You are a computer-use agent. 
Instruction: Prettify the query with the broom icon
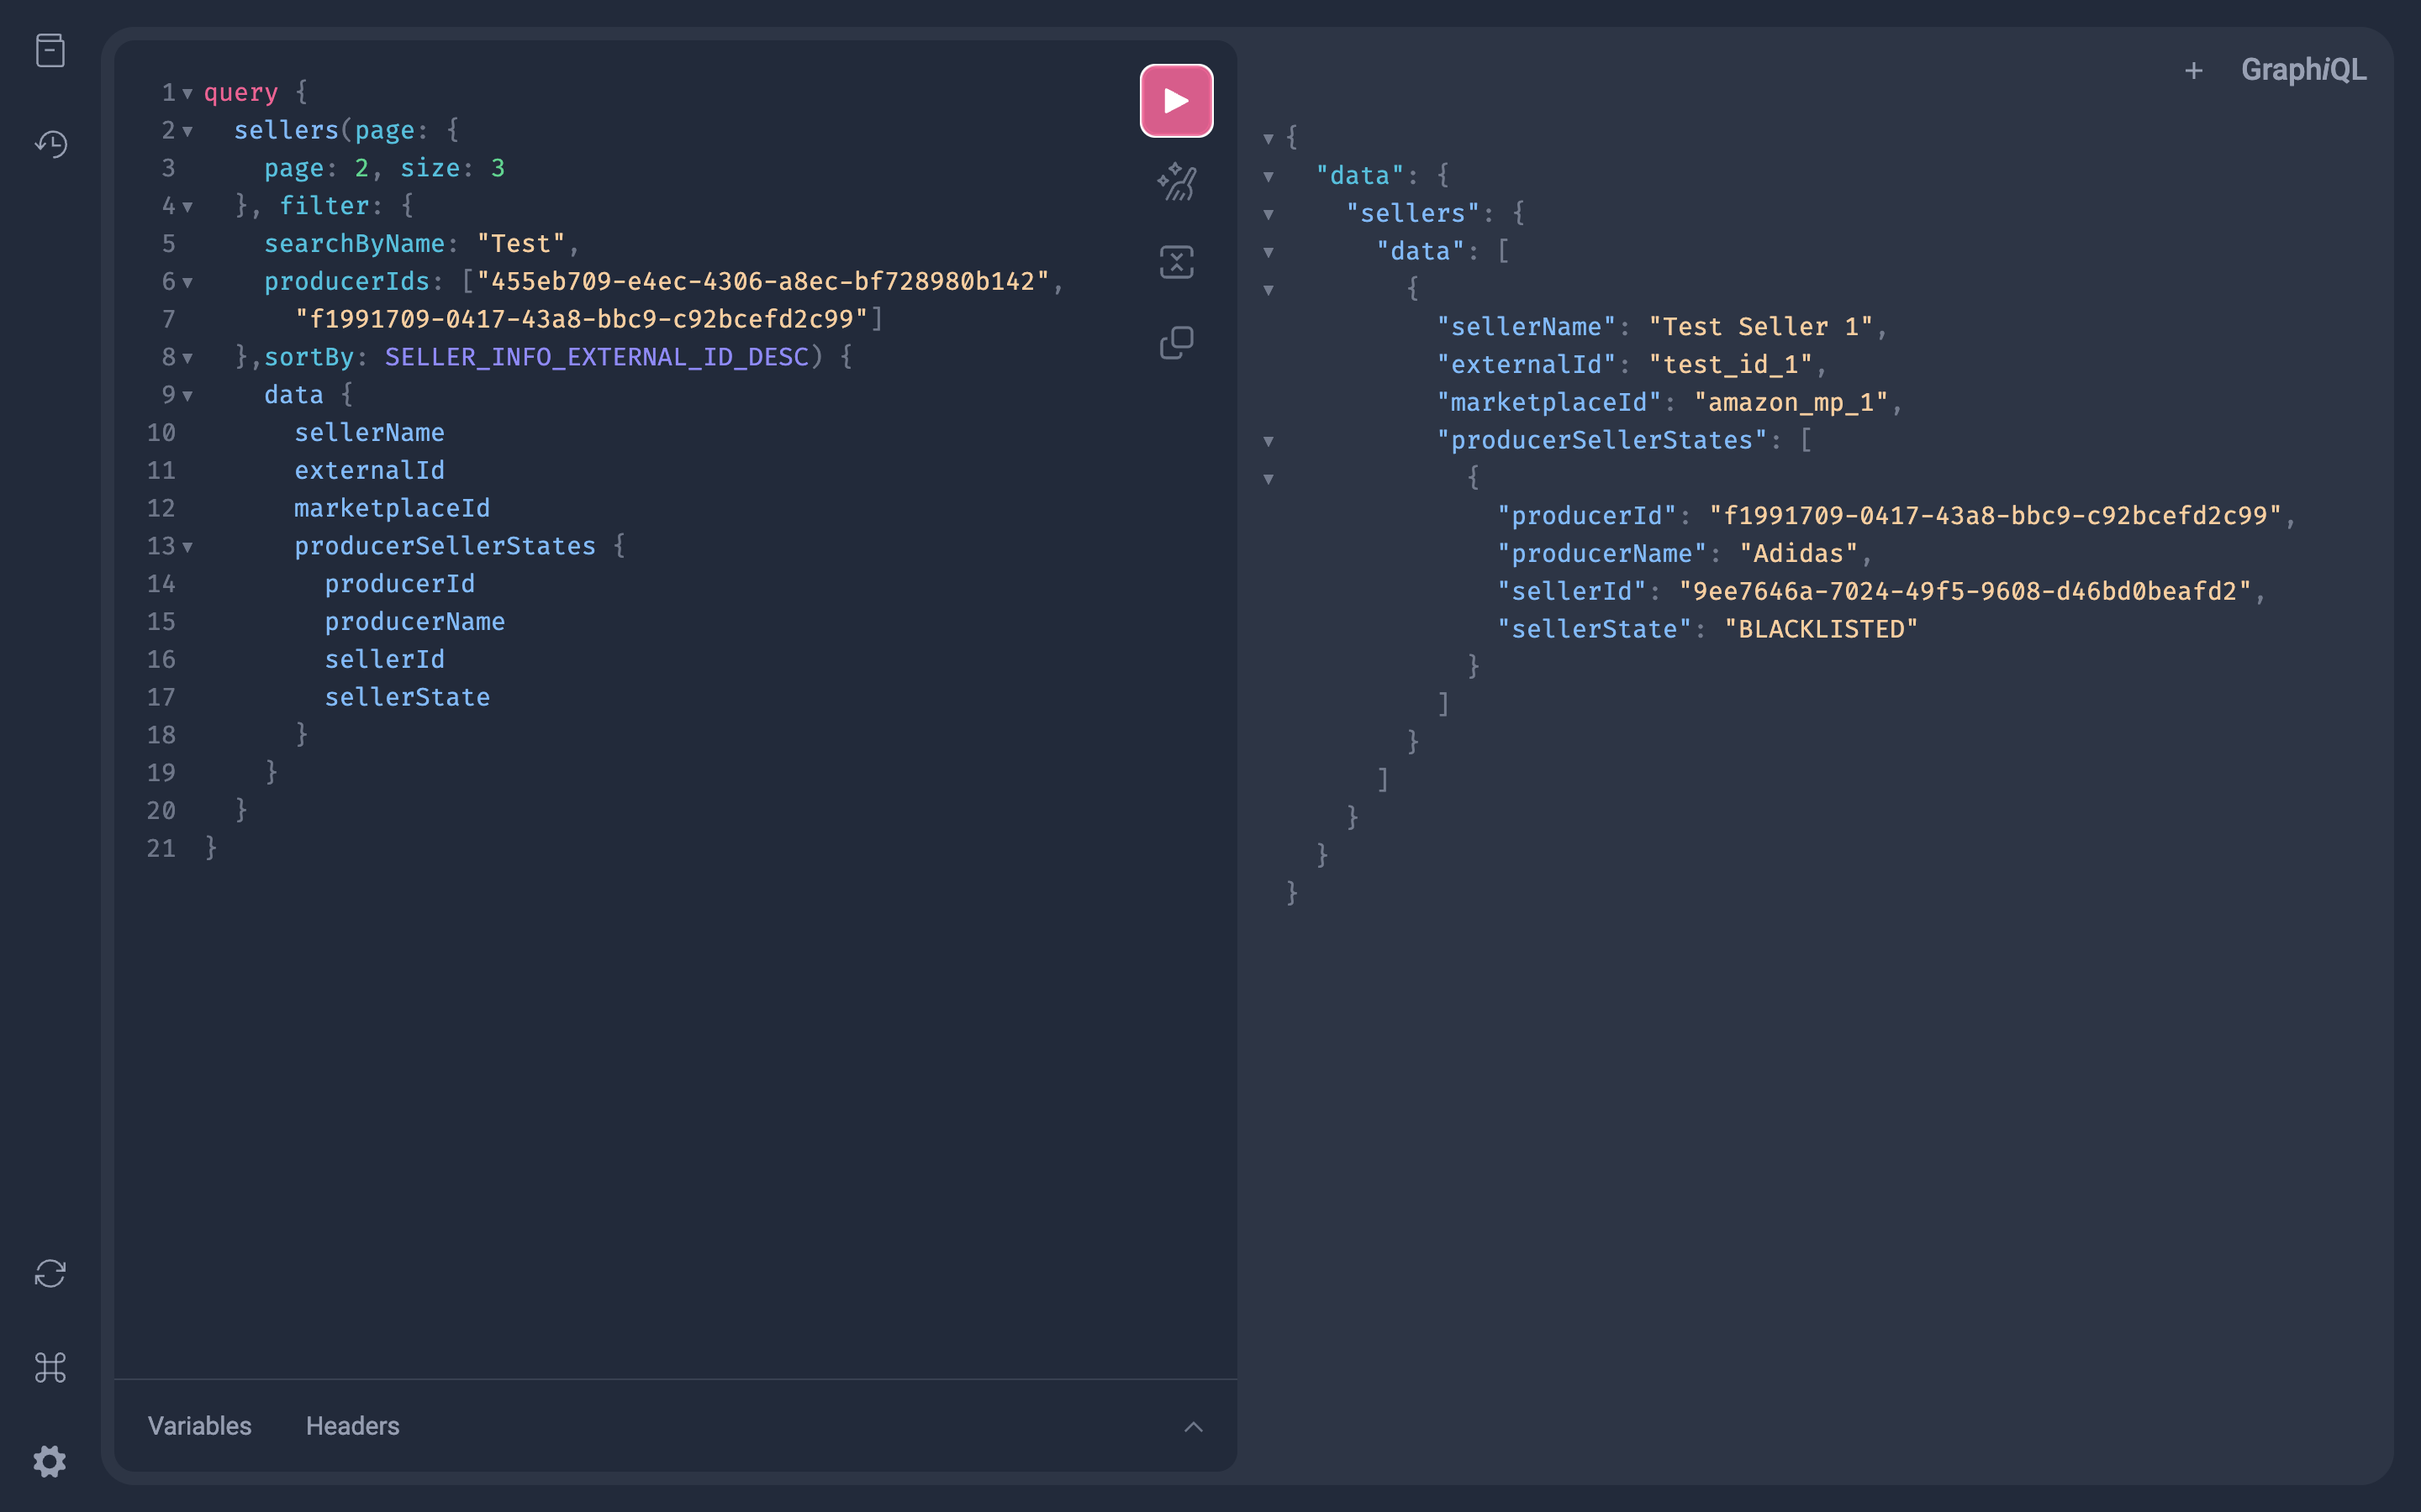pos(1177,181)
